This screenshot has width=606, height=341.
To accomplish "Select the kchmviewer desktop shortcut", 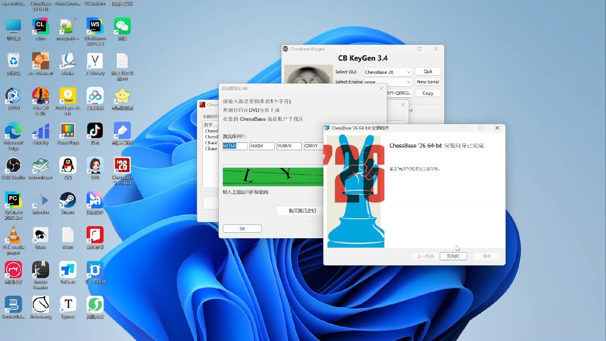I will [x=41, y=168].
